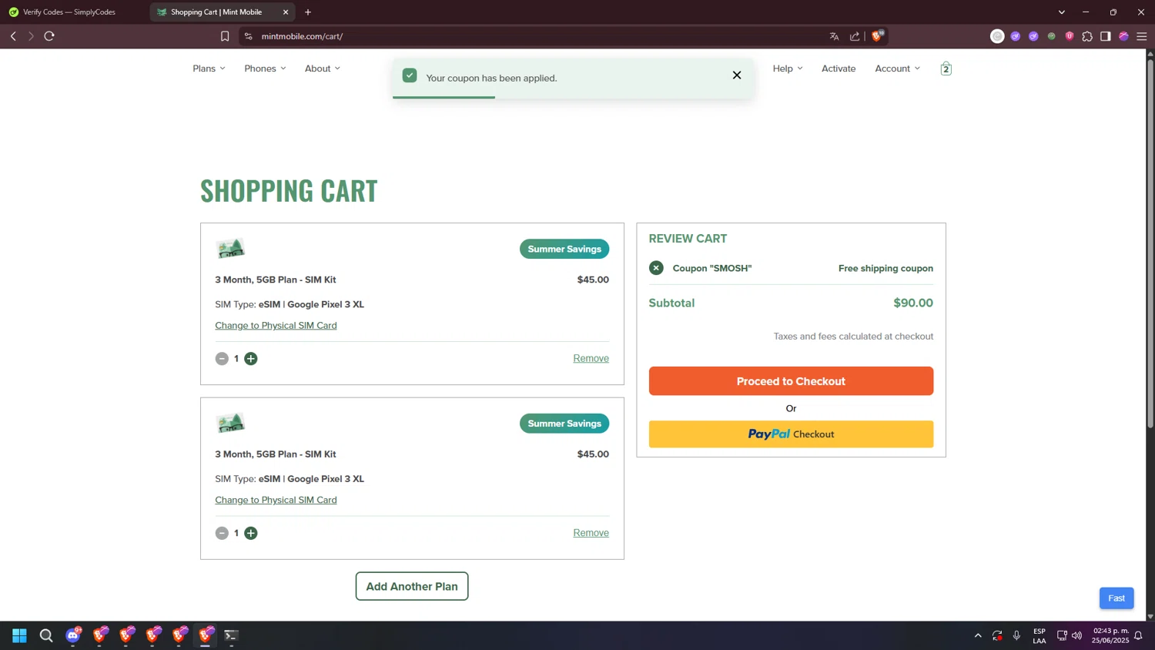Open the clock and date flyout

(1110, 635)
